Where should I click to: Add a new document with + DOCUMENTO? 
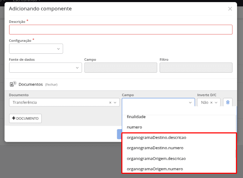25,118
